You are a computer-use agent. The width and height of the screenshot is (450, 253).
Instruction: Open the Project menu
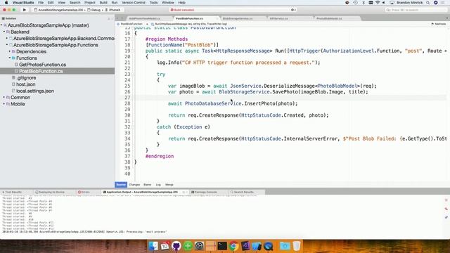tap(89, 3)
